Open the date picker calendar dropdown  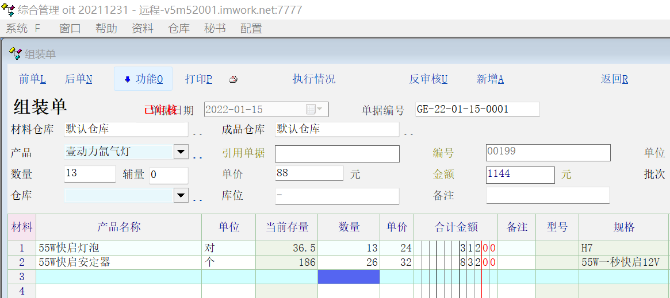314,109
